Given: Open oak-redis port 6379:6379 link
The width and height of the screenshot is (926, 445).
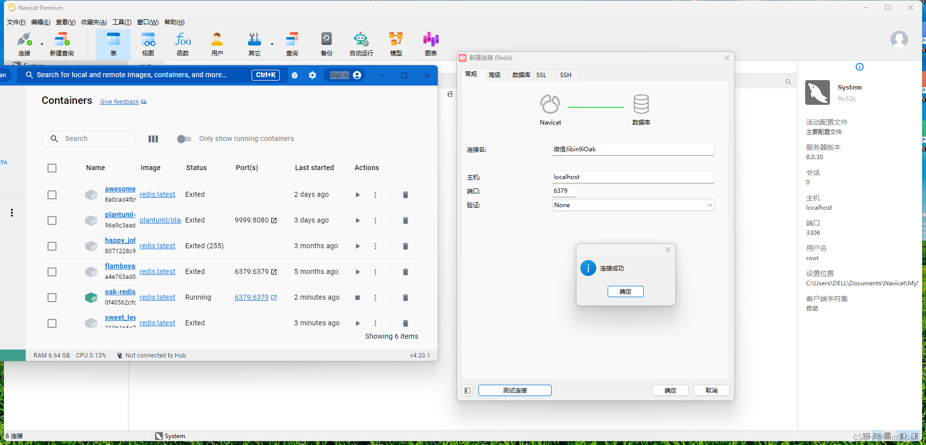Looking at the screenshot, I should pyautogui.click(x=256, y=298).
